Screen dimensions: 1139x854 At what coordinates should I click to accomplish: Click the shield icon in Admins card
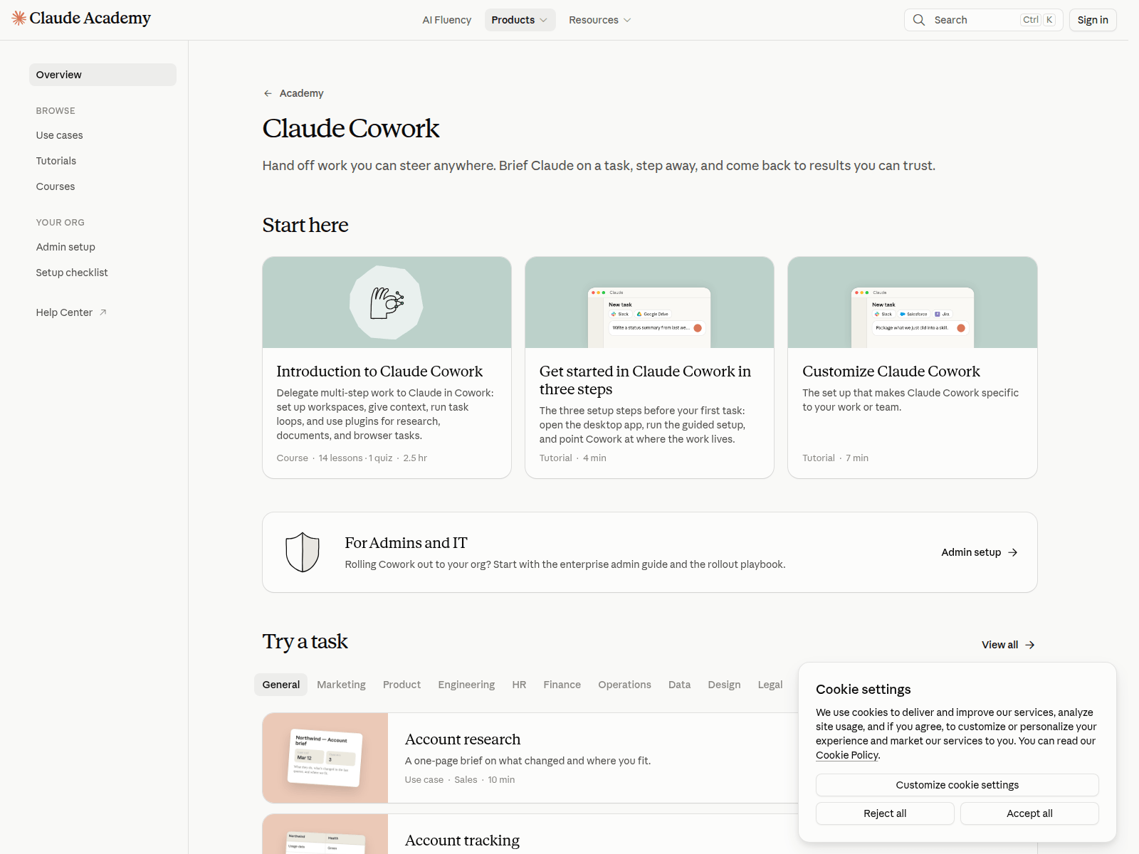coord(303,552)
